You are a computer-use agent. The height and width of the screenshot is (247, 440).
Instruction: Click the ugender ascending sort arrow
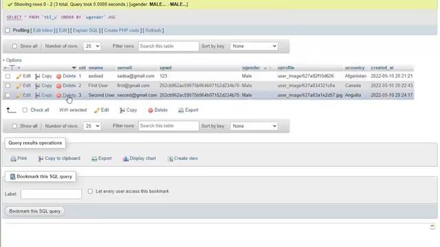(265, 68)
